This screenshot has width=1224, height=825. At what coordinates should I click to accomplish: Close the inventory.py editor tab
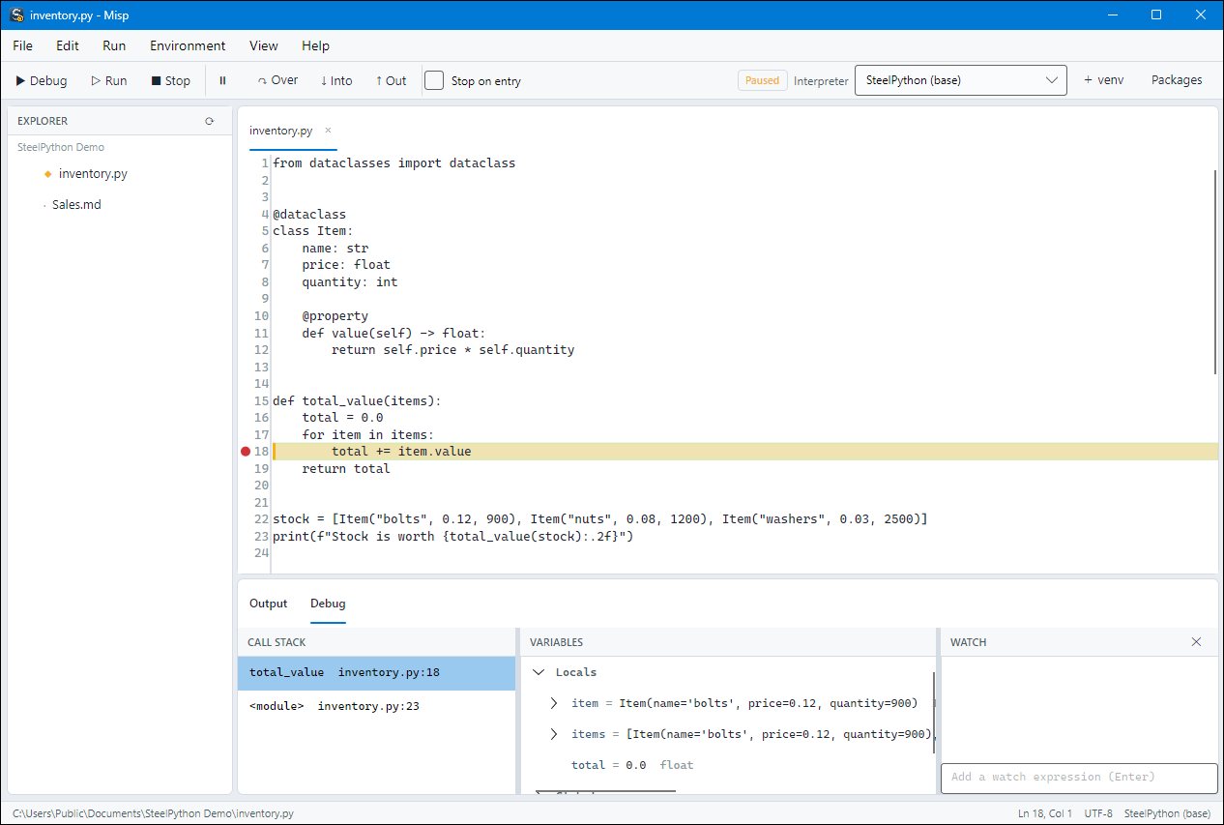[x=328, y=130]
